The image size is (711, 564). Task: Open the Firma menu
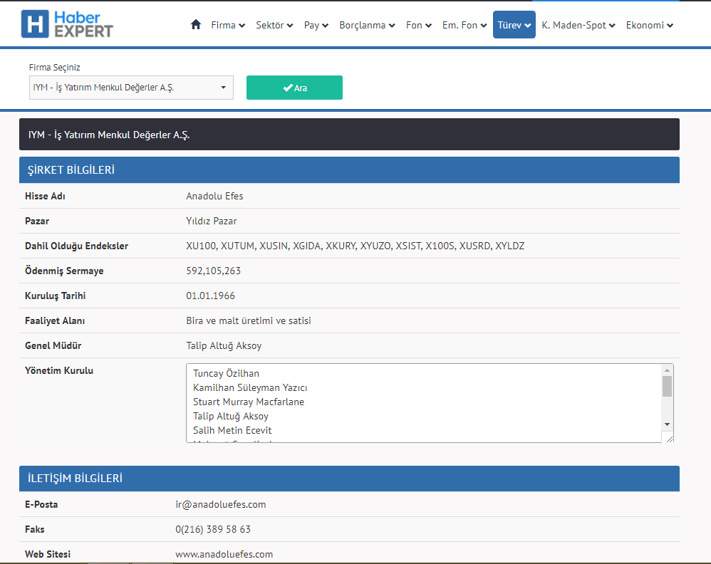click(x=228, y=25)
